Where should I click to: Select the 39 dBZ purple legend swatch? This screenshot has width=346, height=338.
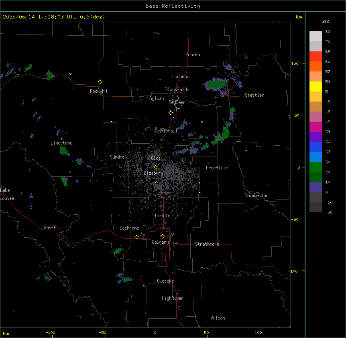315,136
